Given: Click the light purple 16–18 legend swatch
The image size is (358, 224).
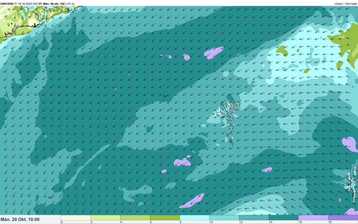Looking at the screenshot, I should 313,218.
